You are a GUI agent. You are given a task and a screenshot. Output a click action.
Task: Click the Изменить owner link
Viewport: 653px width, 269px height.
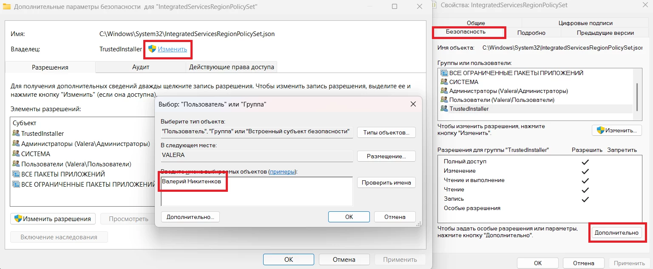[172, 49]
